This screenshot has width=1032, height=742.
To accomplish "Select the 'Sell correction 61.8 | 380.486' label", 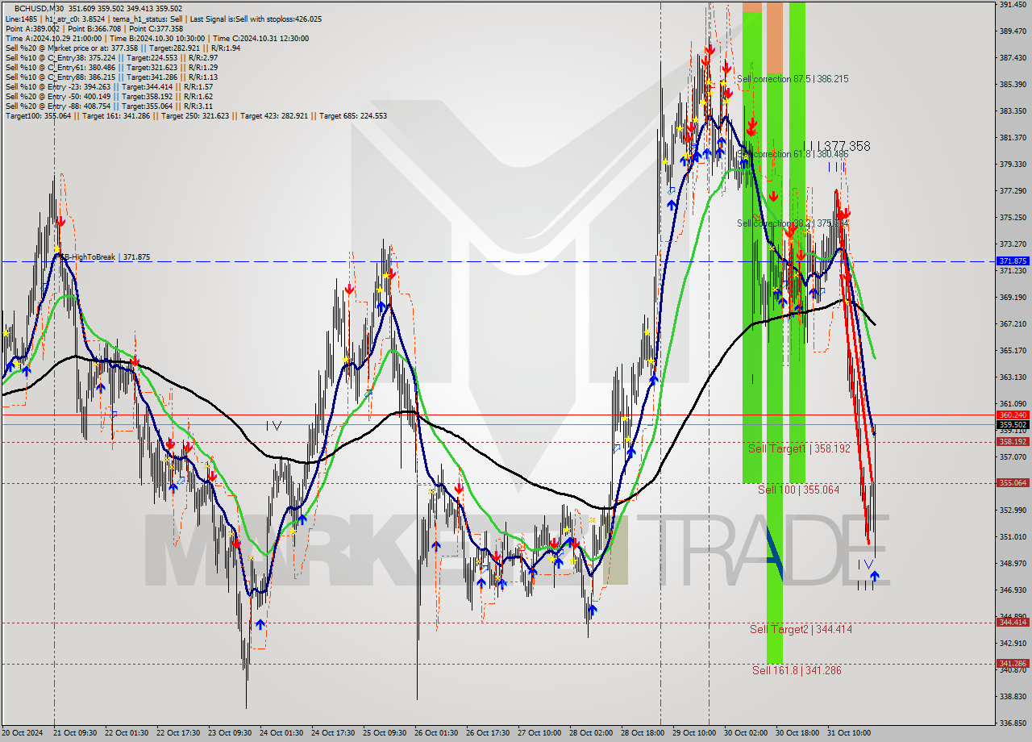I will (793, 154).
